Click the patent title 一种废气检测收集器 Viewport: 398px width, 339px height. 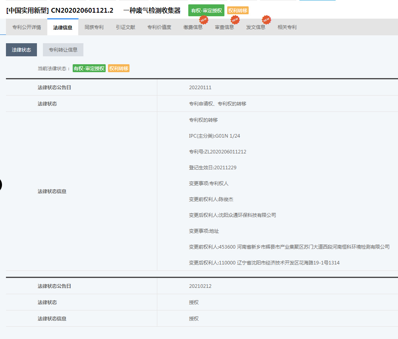[x=152, y=10]
